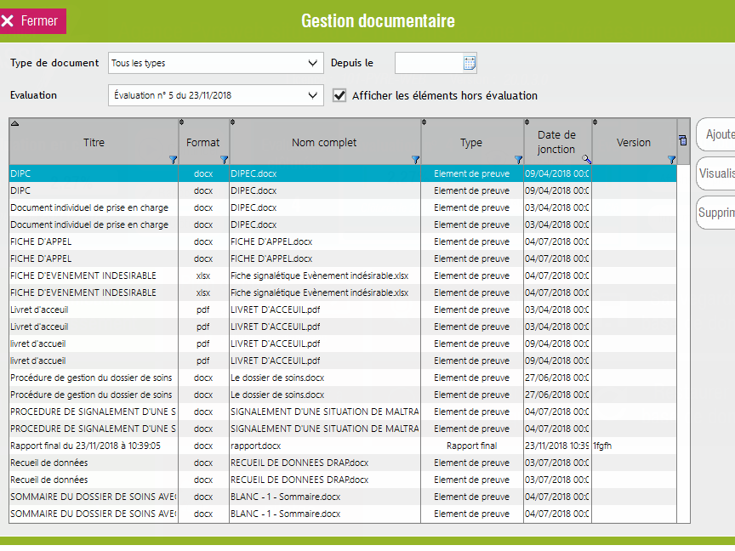Open the table options icon at the header's right edge
The width and height of the screenshot is (735, 551).
click(683, 140)
